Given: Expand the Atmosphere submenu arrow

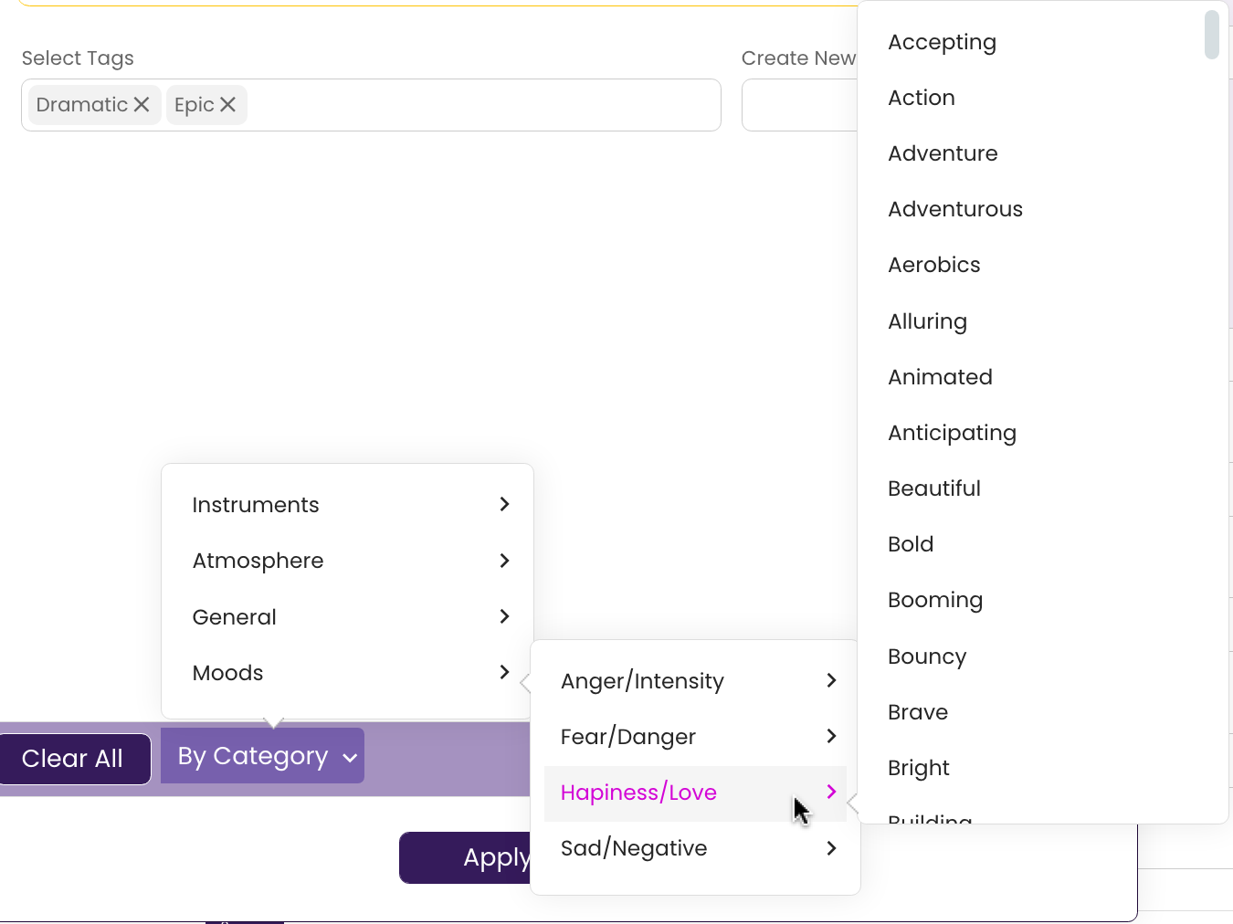Looking at the screenshot, I should click(x=504, y=561).
